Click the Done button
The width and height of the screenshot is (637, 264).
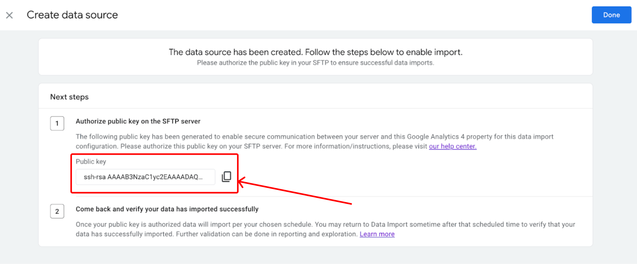pos(611,15)
